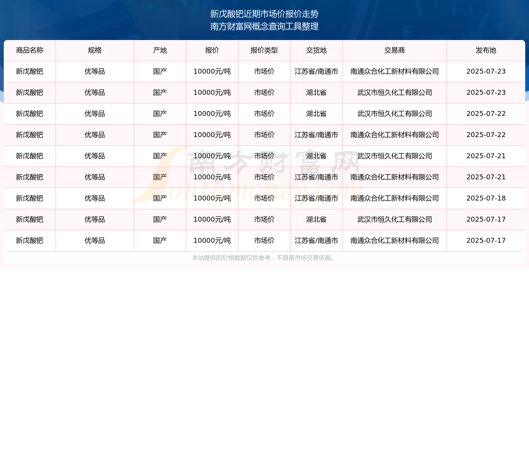Click the 规格 column header

pyautogui.click(x=95, y=51)
